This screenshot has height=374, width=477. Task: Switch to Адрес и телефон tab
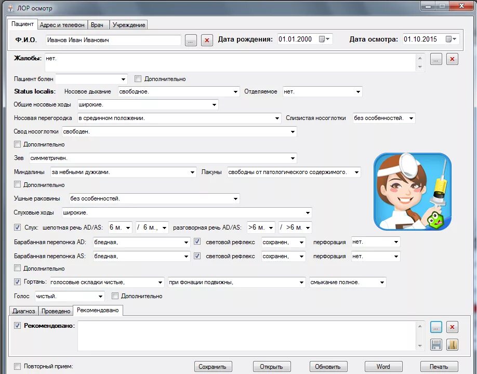coord(62,25)
